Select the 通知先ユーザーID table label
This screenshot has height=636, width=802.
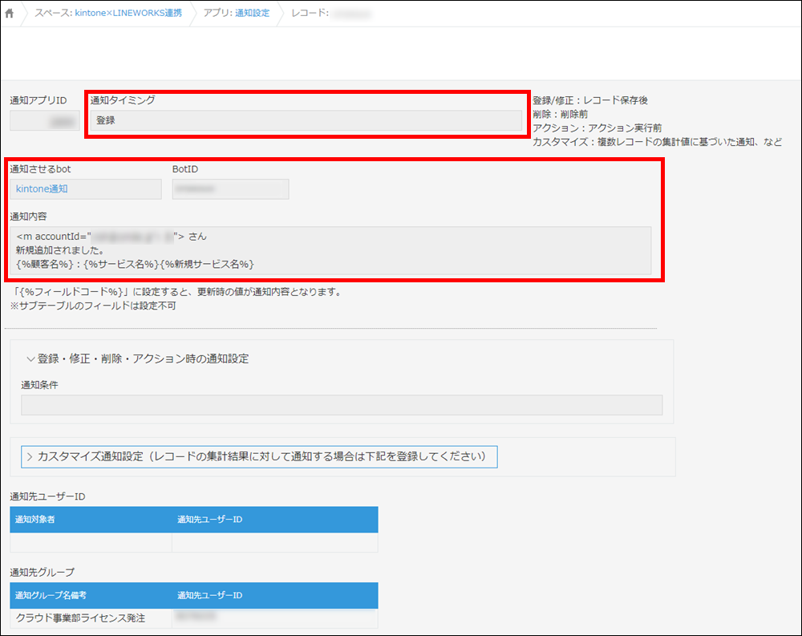(47, 496)
